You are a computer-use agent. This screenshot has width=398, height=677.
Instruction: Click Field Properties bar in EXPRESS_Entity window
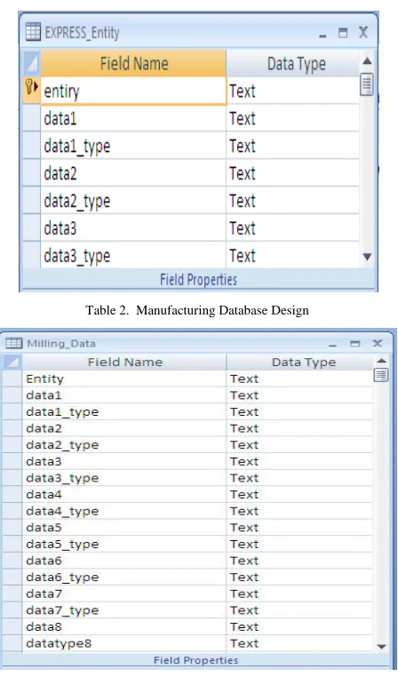(x=198, y=279)
